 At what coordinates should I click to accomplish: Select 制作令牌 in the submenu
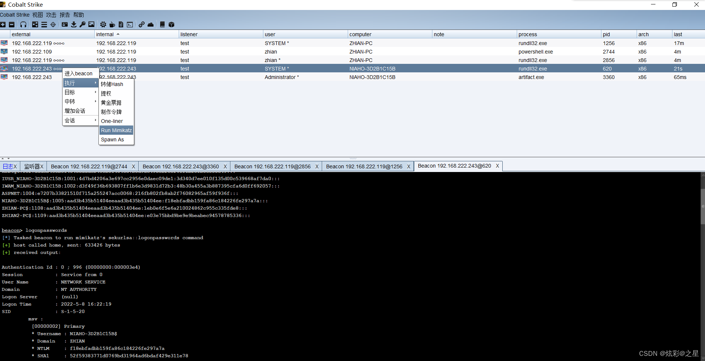116,112
